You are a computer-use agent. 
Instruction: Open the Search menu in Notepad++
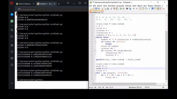[100, 6]
